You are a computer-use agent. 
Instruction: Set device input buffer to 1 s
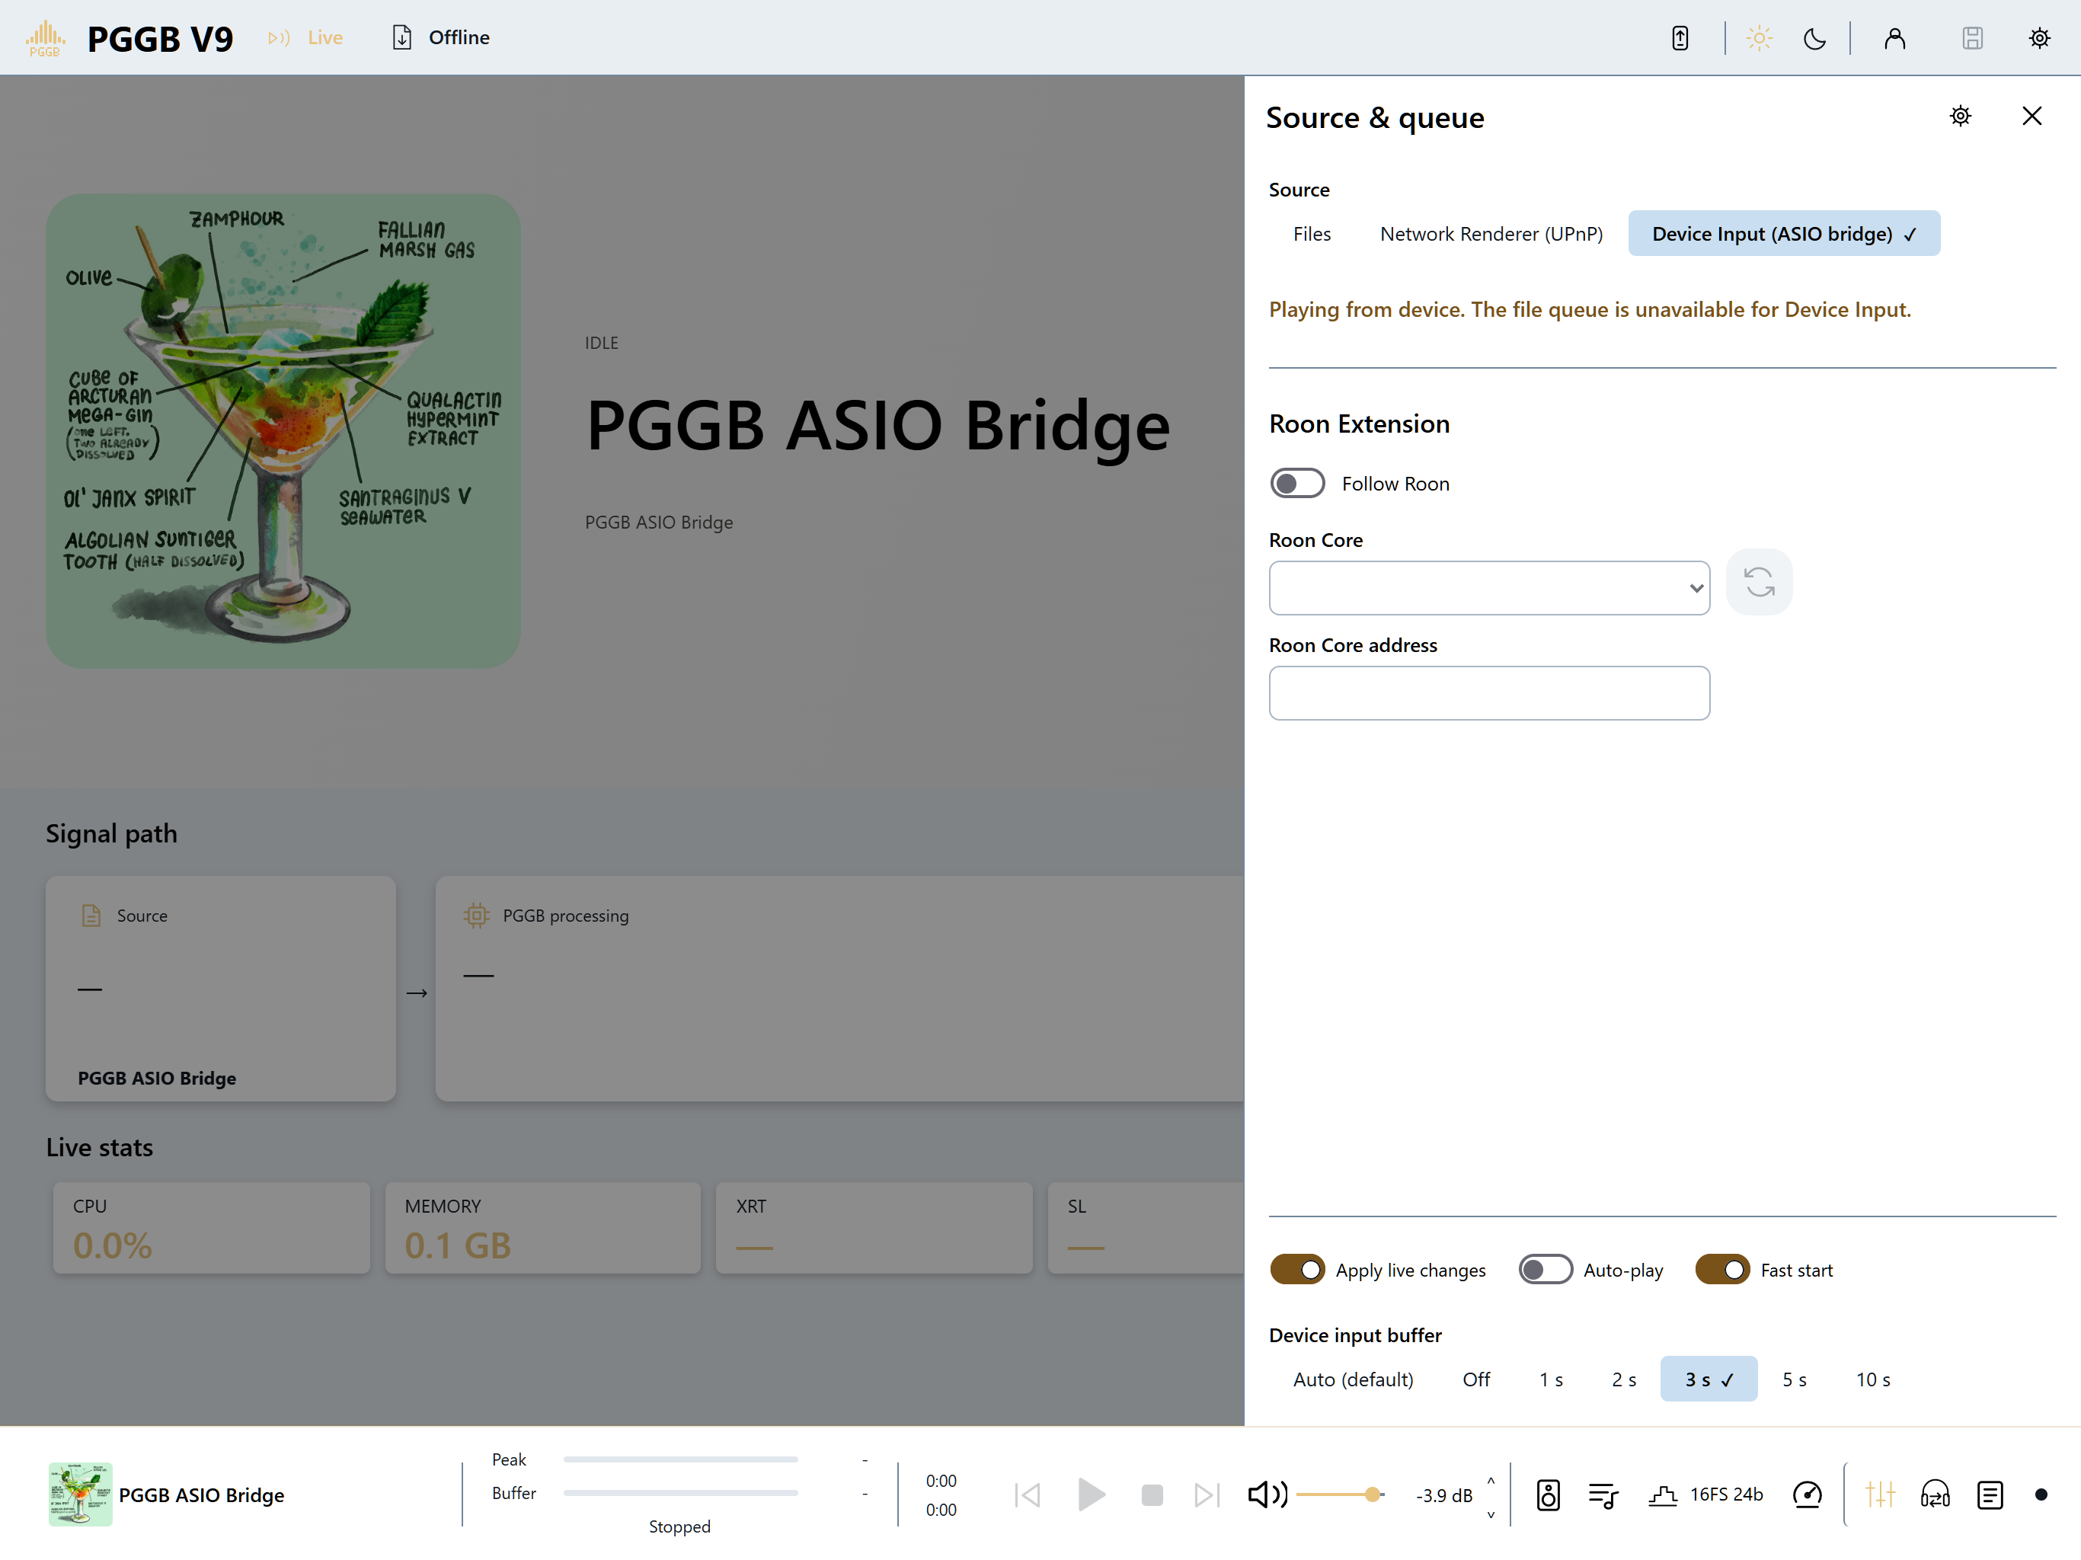[1550, 1379]
